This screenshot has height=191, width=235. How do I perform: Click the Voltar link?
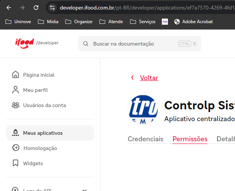coord(149,78)
